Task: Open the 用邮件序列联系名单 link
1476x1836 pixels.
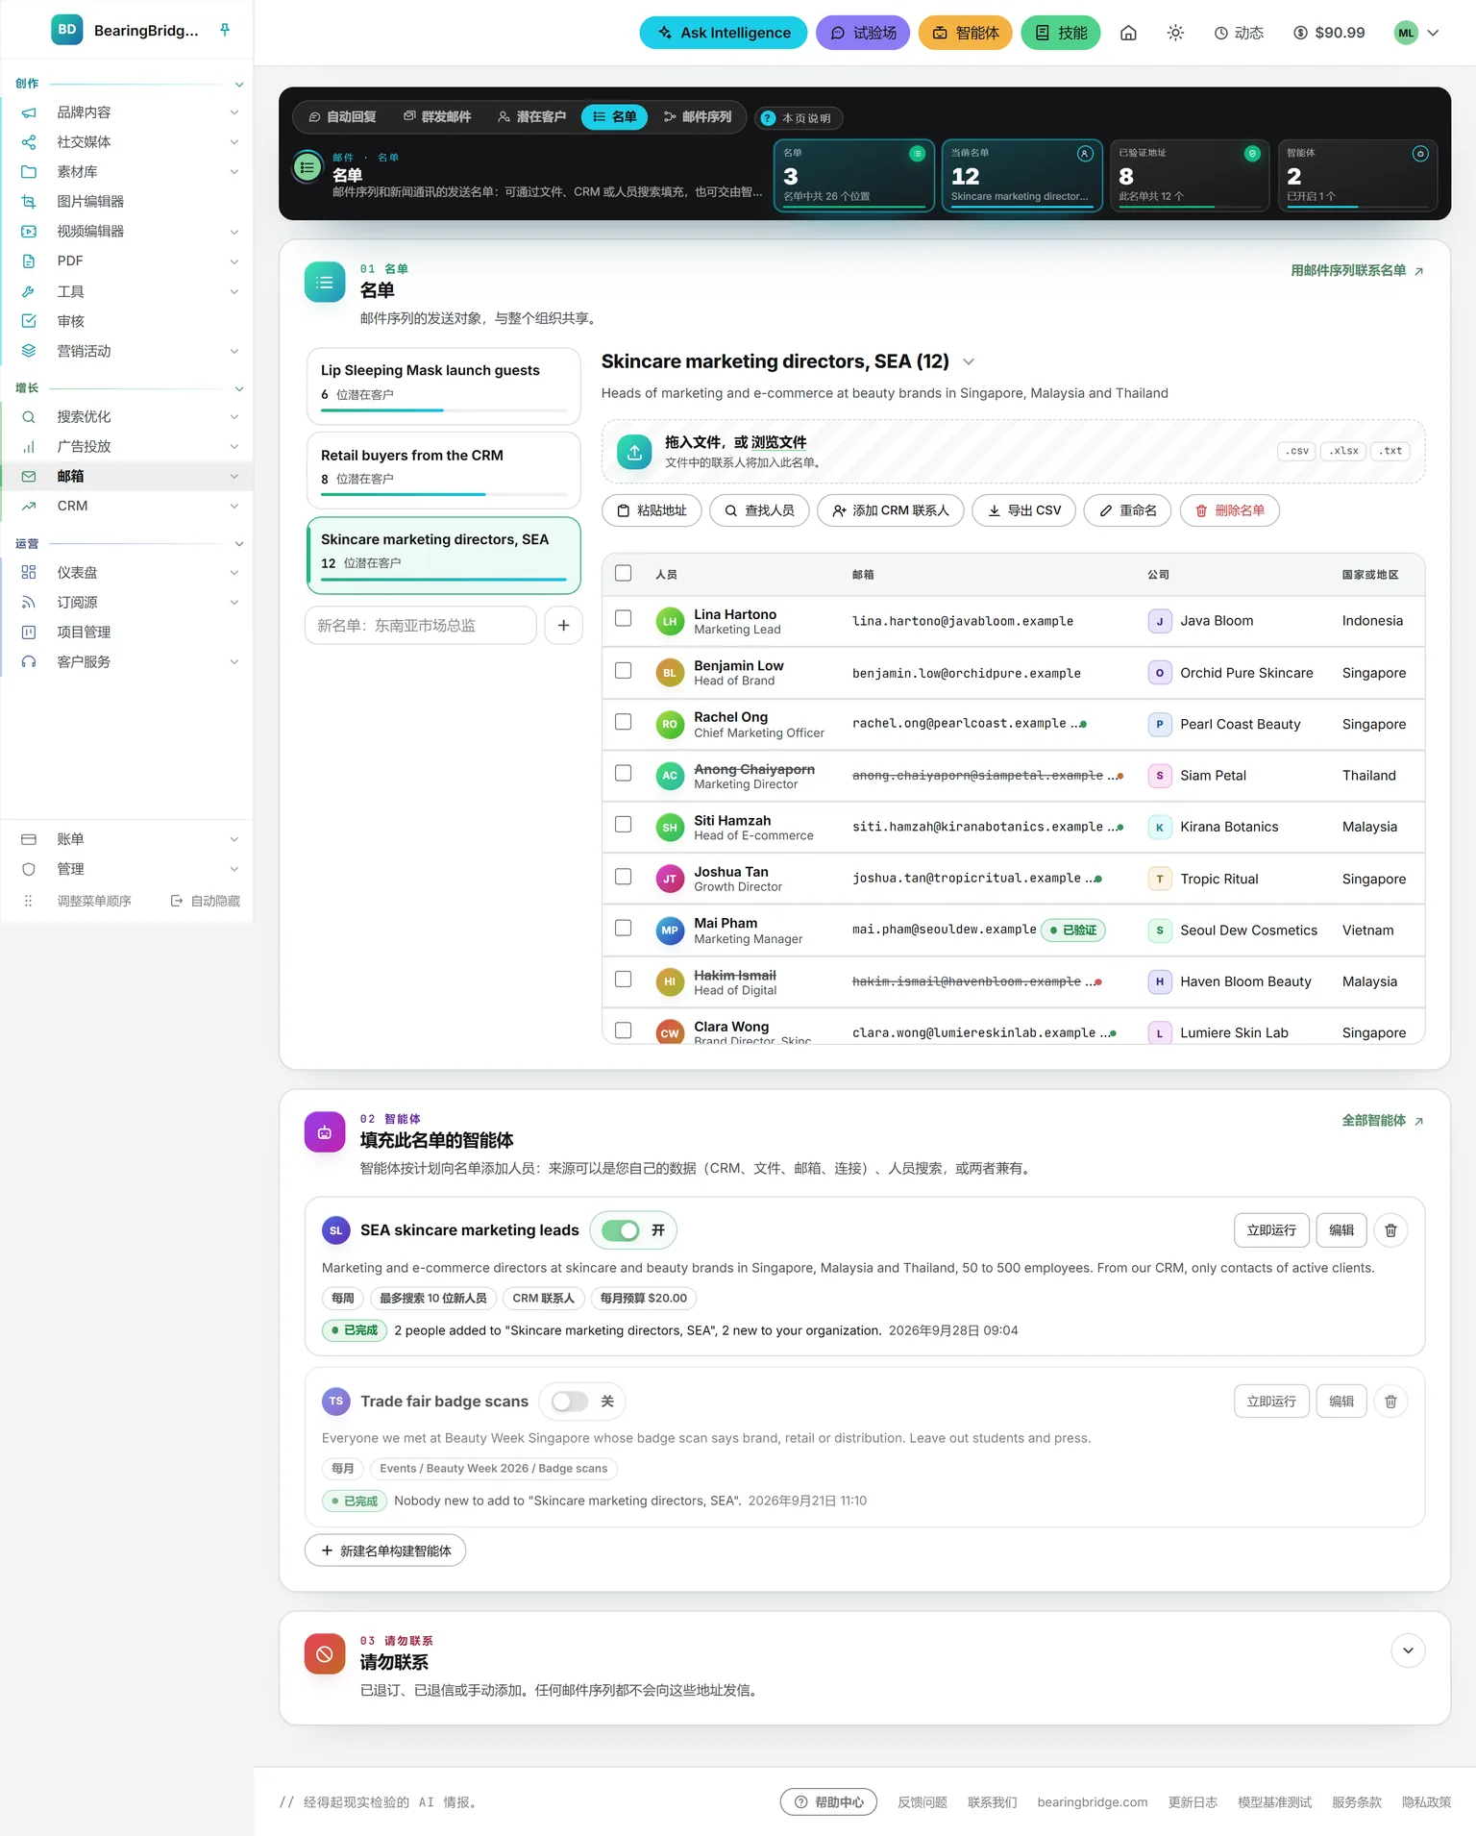Action: (x=1357, y=271)
